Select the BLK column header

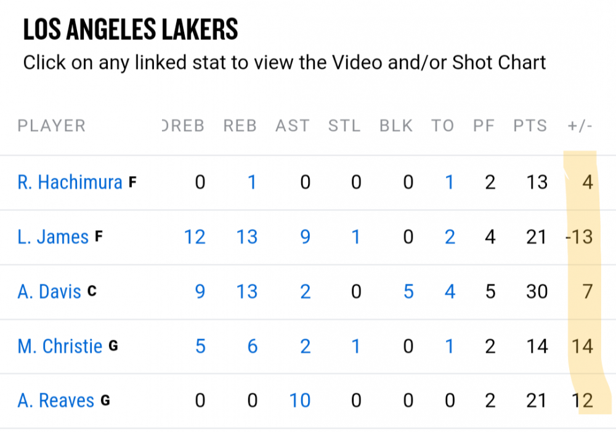tap(396, 126)
